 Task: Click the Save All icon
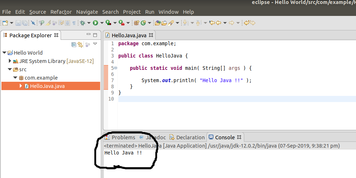click(25, 23)
